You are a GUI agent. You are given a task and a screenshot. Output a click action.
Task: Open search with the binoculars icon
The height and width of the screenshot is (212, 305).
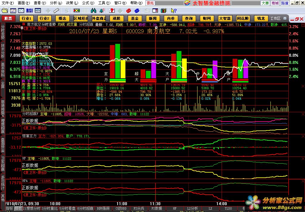click(x=94, y=10)
